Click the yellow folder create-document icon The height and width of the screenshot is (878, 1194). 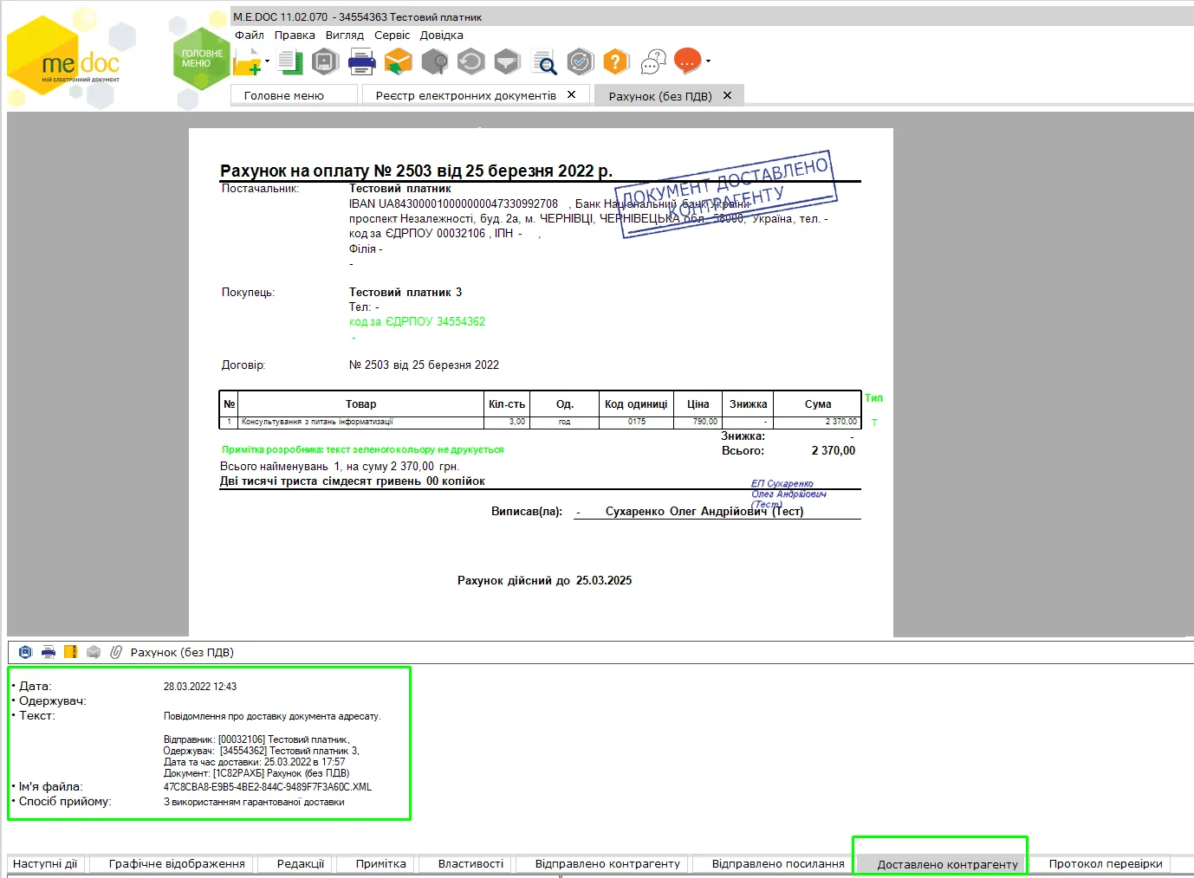246,61
